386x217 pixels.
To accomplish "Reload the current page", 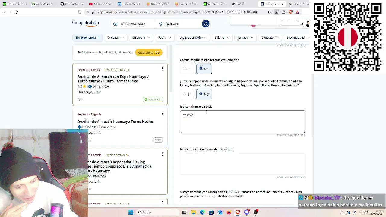I will point(16,12).
